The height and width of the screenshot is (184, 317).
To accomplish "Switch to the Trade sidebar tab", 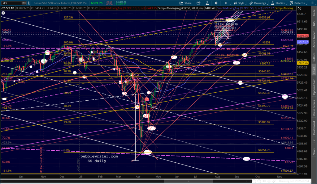I will click(314, 13).
